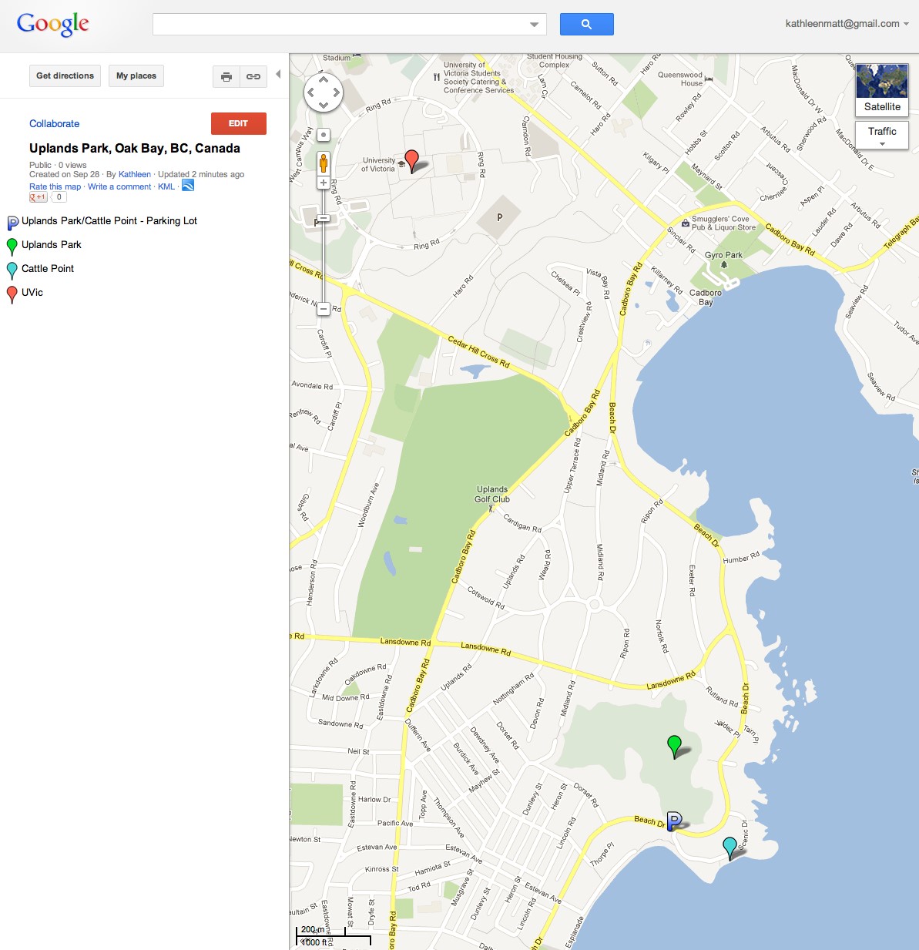Click the red EDIT button
The width and height of the screenshot is (919, 950).
tap(239, 123)
